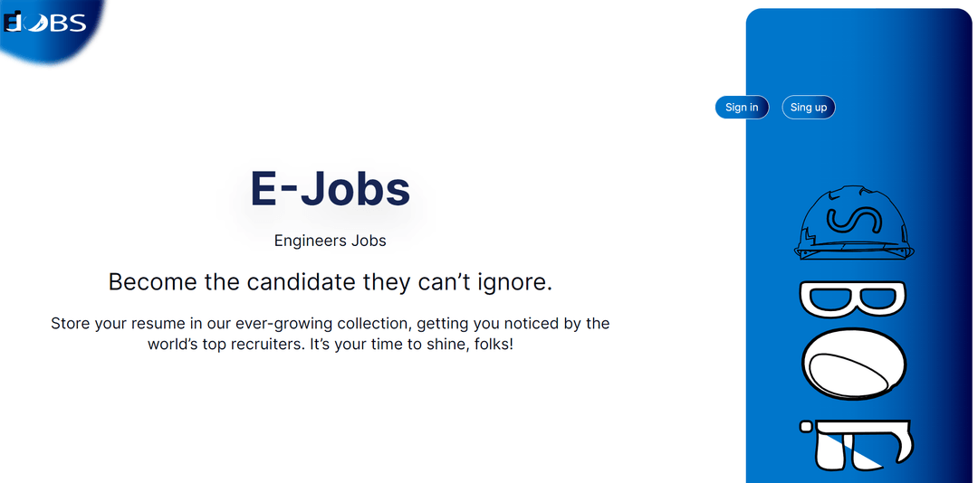Image resolution: width=978 pixels, height=483 pixels.
Task: Click the helmet's brim at the bottom
Action: click(854, 252)
